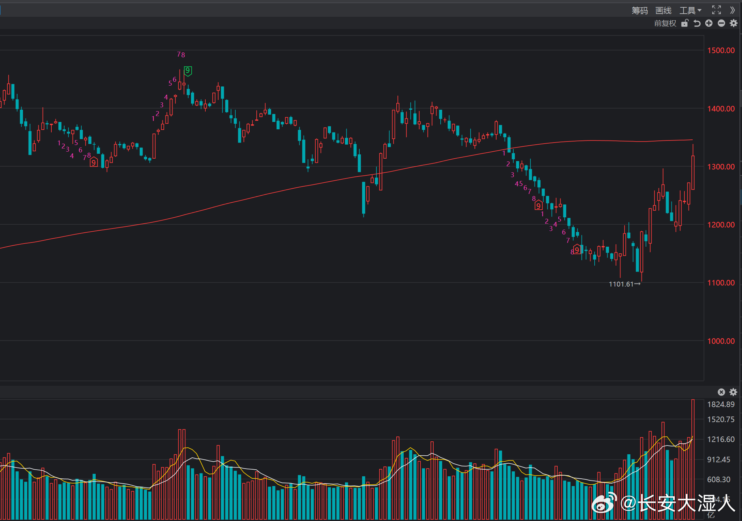This screenshot has height=521, width=742.
Task: Select the 画线 drawing tools
Action: coord(663,10)
